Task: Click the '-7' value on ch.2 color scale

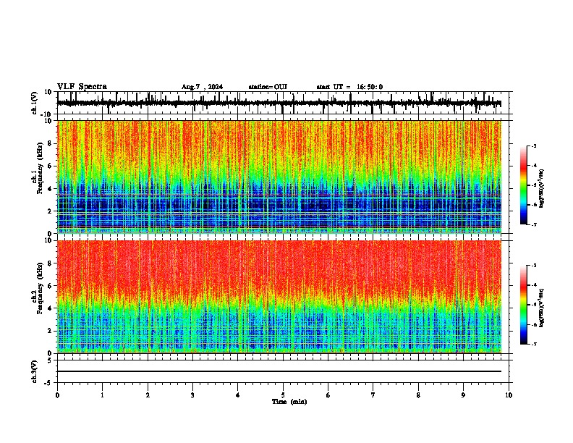Action: (x=533, y=345)
